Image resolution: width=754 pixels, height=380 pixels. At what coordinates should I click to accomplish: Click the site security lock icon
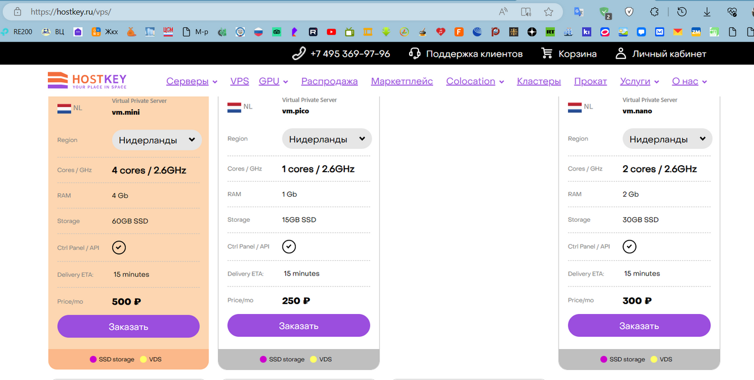(18, 12)
